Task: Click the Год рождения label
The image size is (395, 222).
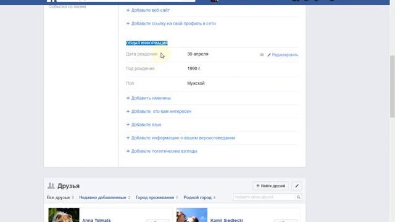Action: click(x=140, y=68)
